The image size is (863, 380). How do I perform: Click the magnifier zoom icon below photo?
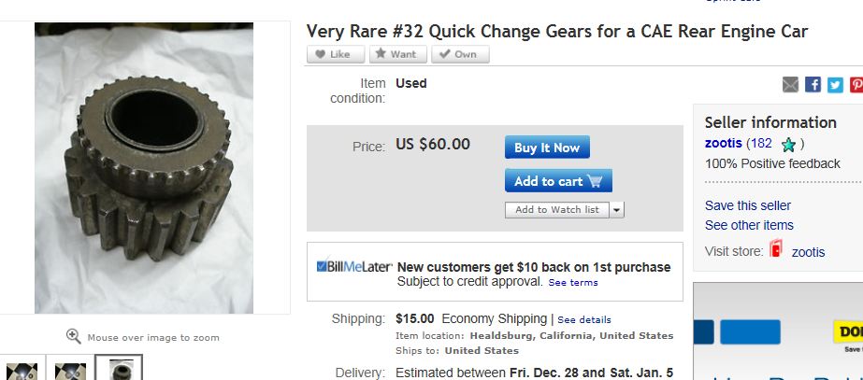click(73, 336)
